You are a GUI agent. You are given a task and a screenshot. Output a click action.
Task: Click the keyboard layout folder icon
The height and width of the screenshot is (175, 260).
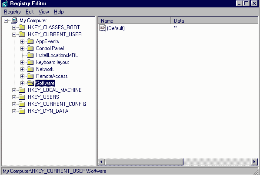tap(30, 62)
